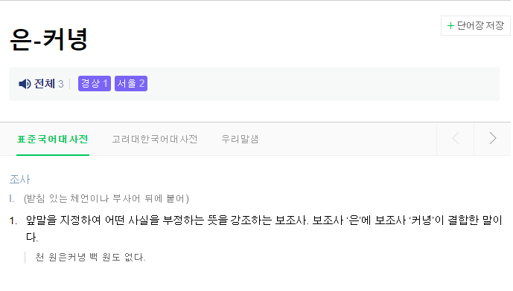Click the grammar note 받침 있는 체언이나 부사어
This screenshot has height=291, width=513.
point(83,198)
